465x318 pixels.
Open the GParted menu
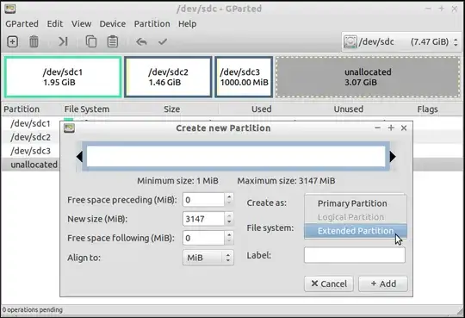(22, 24)
